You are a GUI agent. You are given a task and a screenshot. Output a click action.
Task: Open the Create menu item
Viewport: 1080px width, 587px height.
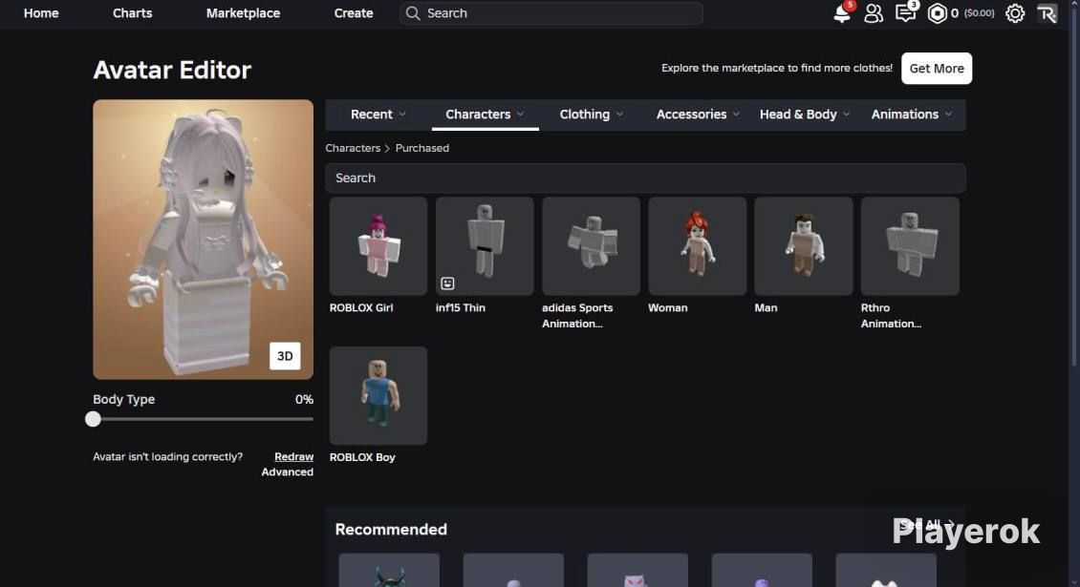pos(354,13)
